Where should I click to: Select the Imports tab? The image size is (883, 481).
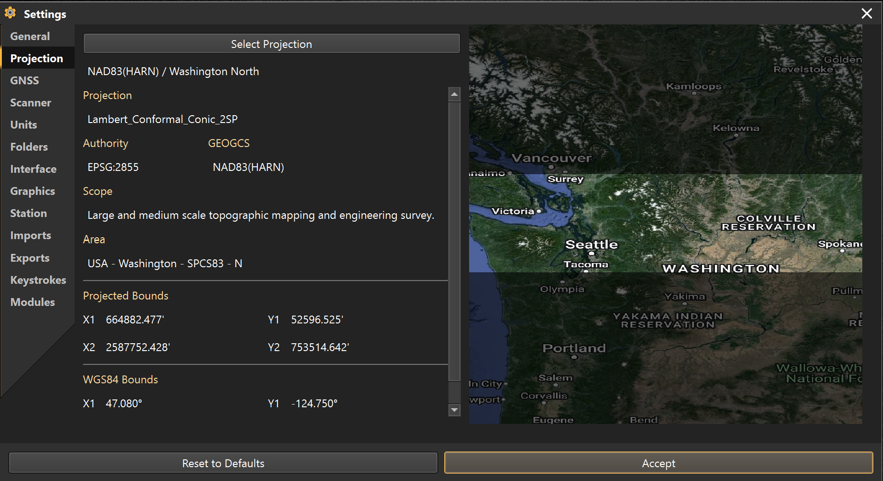(x=30, y=235)
